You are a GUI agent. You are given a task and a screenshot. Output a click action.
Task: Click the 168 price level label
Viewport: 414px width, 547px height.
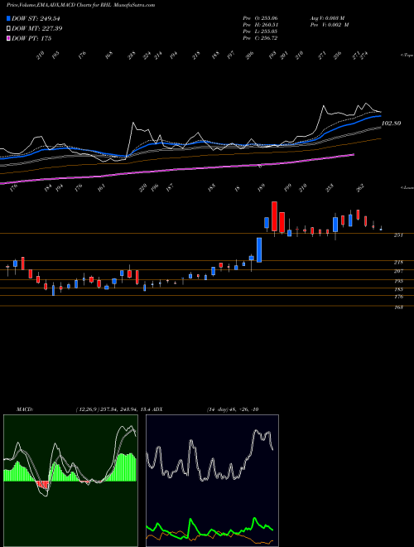pos(398,307)
